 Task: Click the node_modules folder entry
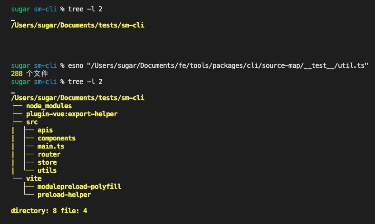[49, 106]
